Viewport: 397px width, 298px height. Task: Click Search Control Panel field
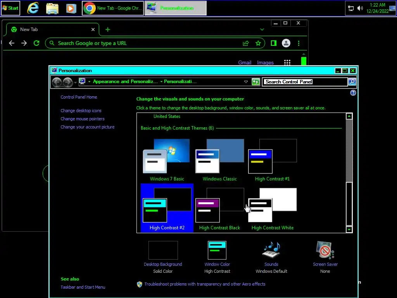[305, 81]
